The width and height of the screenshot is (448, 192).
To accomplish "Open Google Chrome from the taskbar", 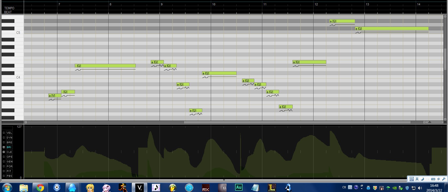I will [40, 188].
